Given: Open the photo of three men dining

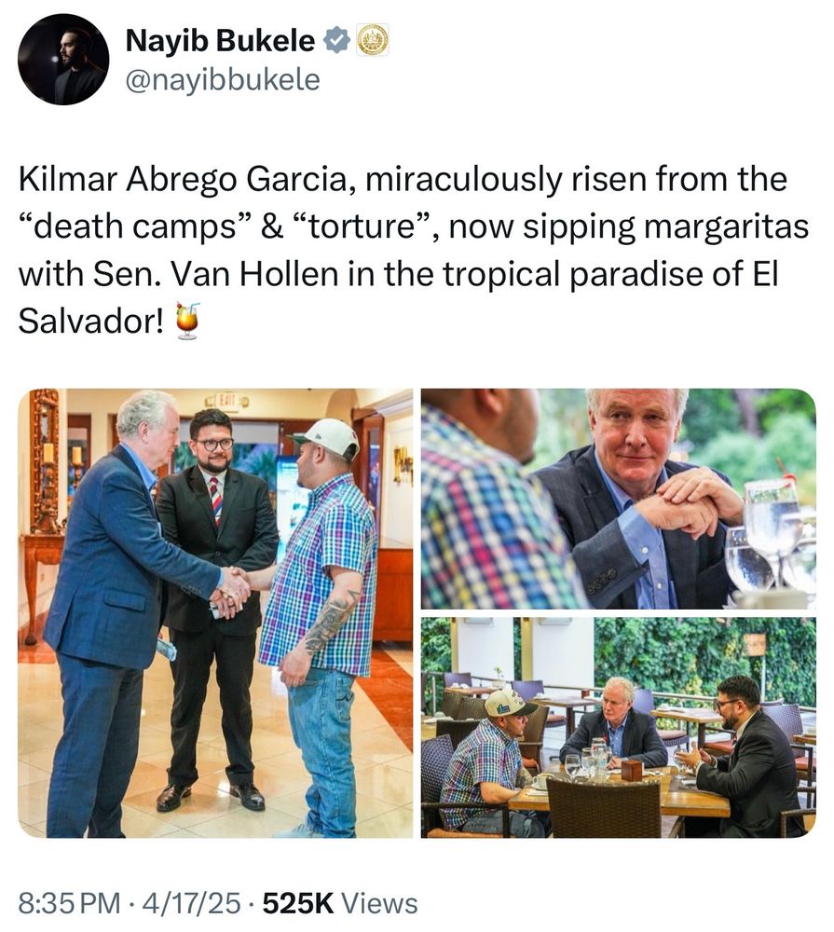Looking at the screenshot, I should tap(618, 728).
